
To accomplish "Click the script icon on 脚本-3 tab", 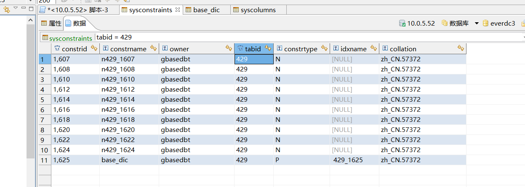I will (43, 10).
